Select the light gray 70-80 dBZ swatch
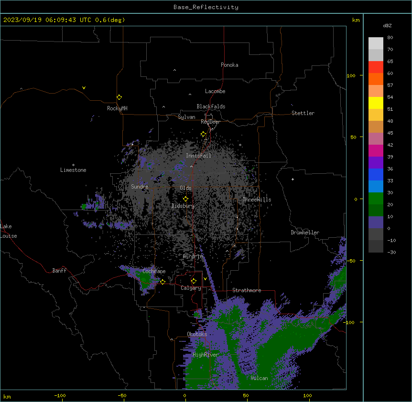This screenshot has height=402, width=412. (x=376, y=43)
